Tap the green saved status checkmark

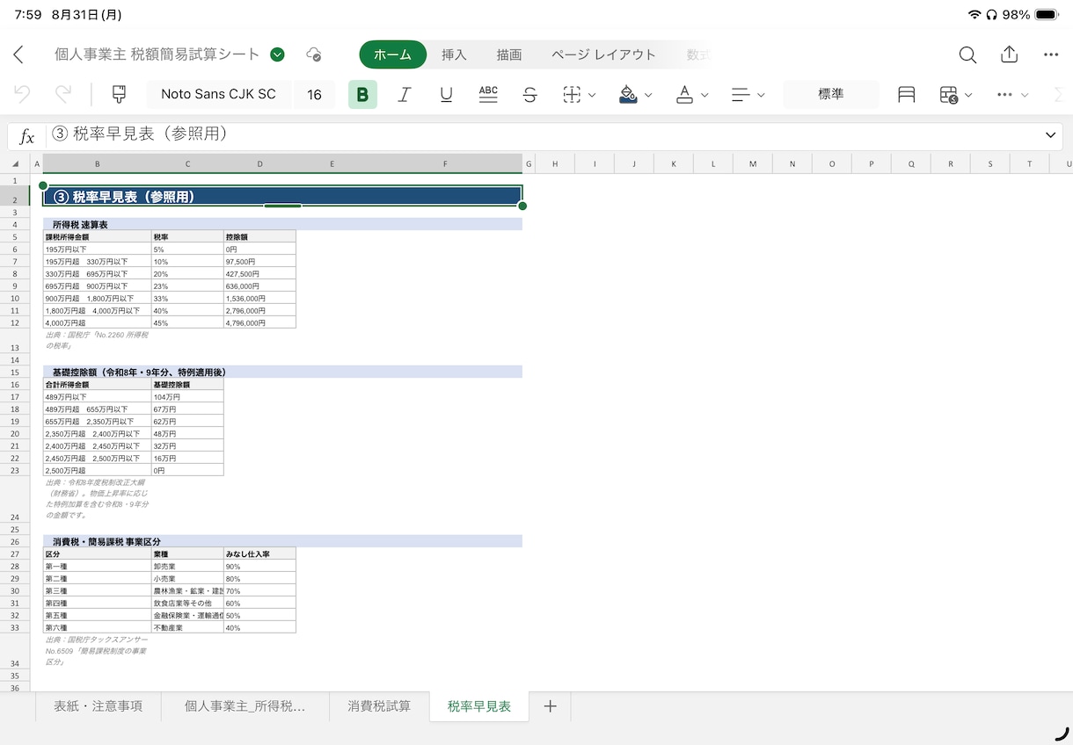coord(278,54)
